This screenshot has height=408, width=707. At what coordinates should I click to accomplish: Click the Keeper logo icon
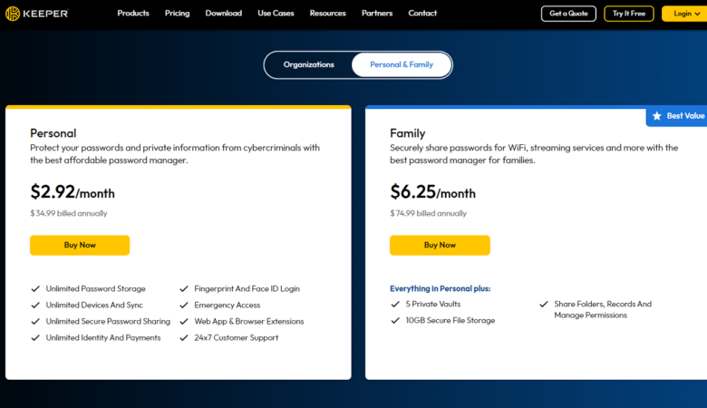click(x=13, y=14)
